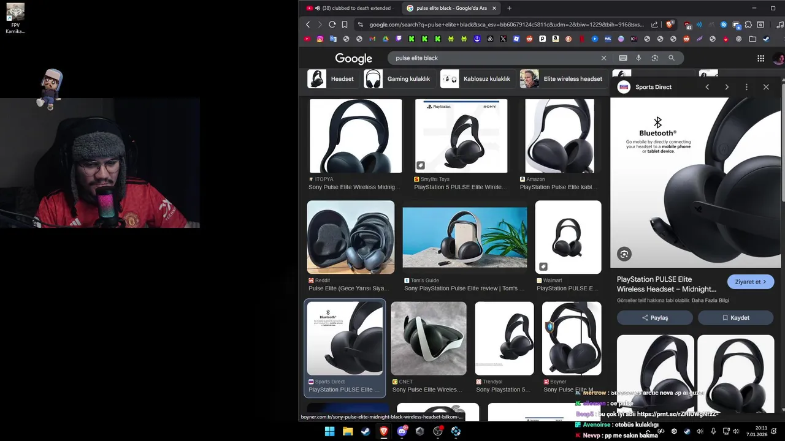Click into the pulse elite black search field
785x441 pixels.
494,58
